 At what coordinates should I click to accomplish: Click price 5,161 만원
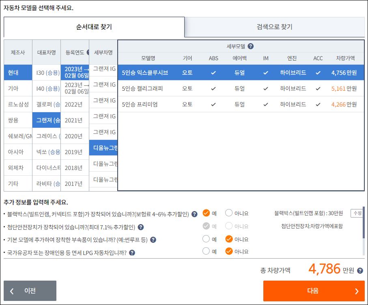(x=344, y=89)
